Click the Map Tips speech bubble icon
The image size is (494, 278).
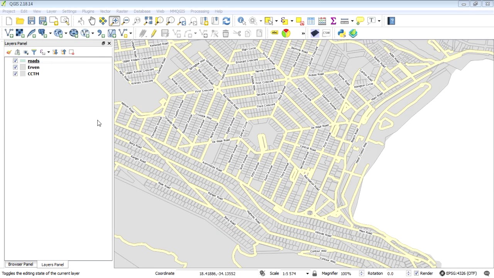[360, 21]
